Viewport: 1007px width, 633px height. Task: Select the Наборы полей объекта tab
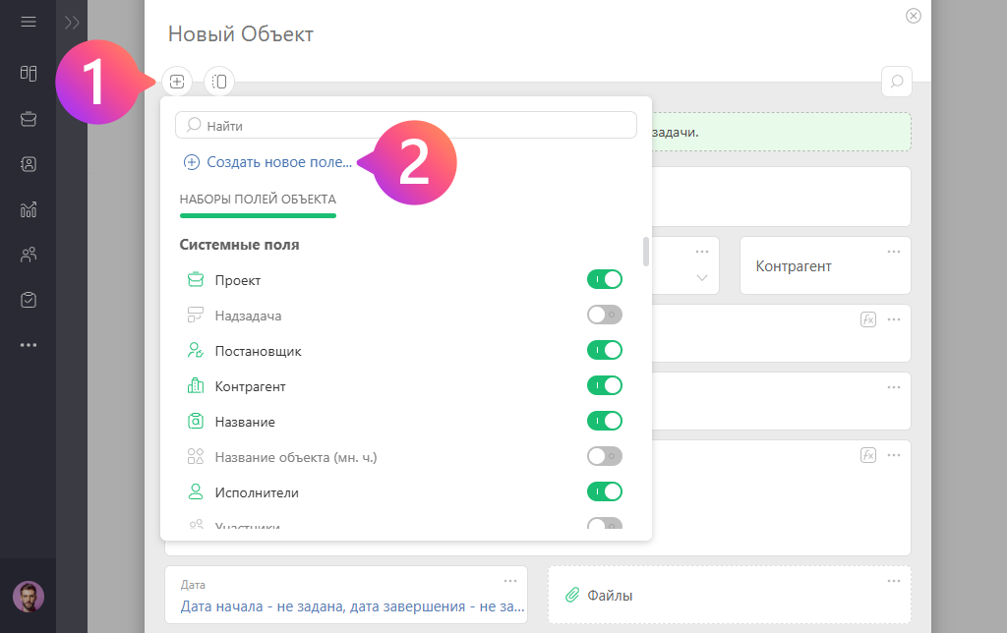258,200
